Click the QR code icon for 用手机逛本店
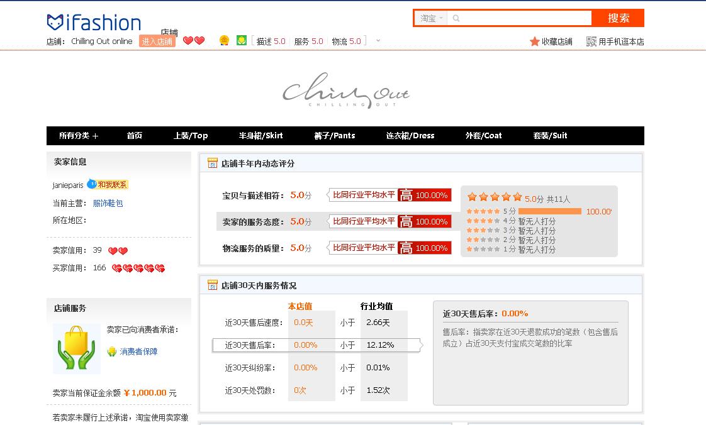Viewport: 706px width, 425px height. (591, 41)
